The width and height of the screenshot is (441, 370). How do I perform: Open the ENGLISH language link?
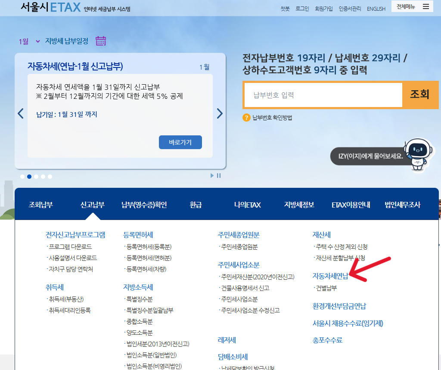coord(376,9)
